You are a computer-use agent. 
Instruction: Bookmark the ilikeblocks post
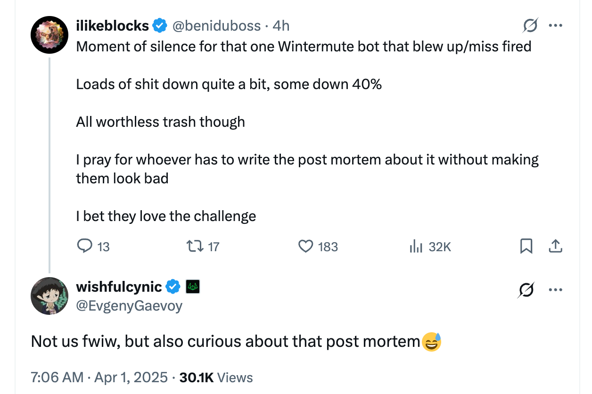click(526, 246)
